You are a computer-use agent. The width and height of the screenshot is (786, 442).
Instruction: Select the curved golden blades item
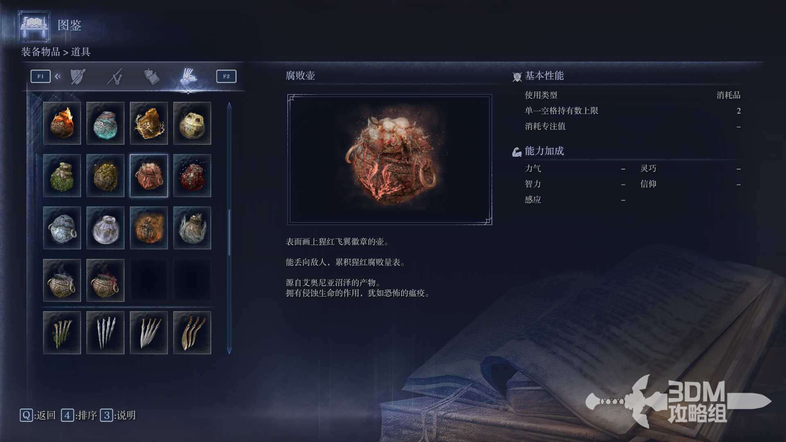tap(192, 333)
